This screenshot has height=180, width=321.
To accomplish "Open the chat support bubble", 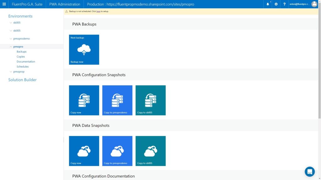I will [310, 172].
